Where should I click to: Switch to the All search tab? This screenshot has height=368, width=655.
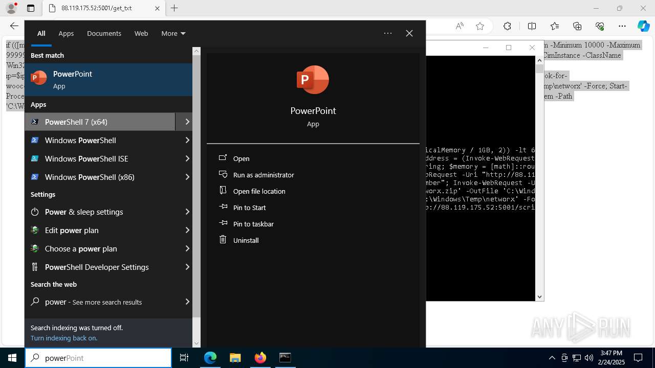pos(41,33)
